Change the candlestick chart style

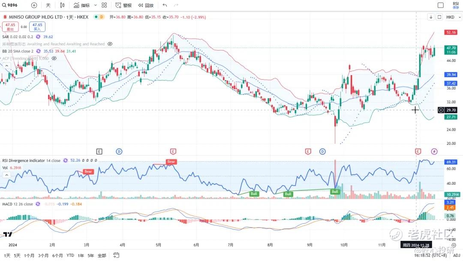click(x=62, y=5)
